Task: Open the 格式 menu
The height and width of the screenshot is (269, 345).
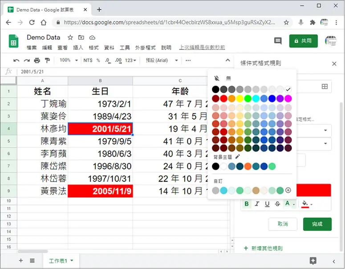Action: (x=94, y=48)
